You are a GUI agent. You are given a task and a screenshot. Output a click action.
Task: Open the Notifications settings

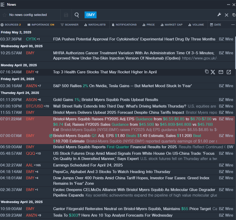pos(124,25)
